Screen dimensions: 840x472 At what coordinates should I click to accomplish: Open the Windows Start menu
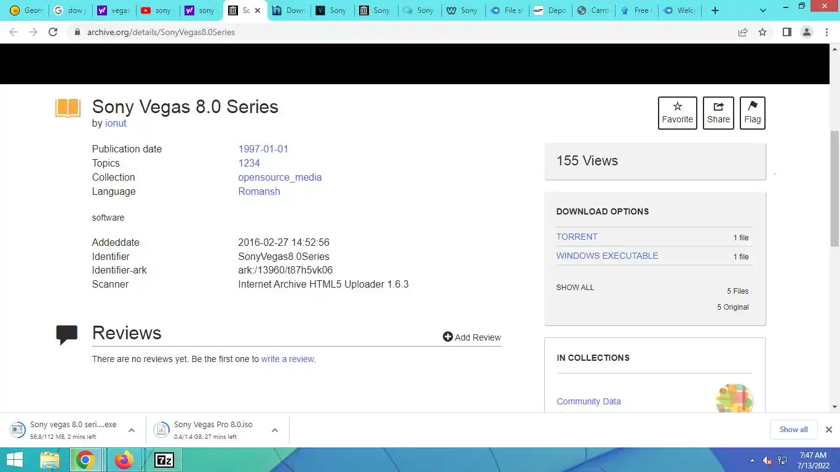click(x=15, y=460)
